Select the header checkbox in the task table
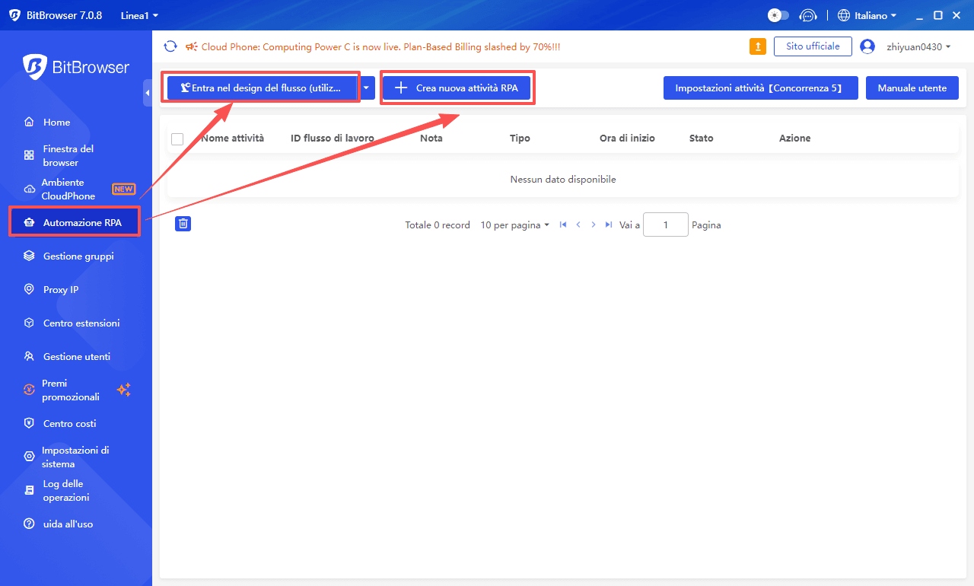The width and height of the screenshot is (974, 586). (x=177, y=139)
